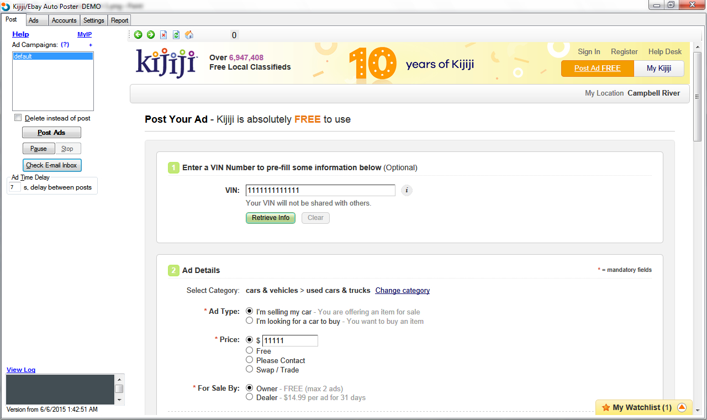Select For Sale By Owner

coord(250,388)
